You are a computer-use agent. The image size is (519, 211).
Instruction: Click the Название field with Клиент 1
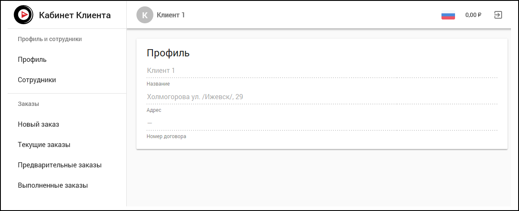(x=322, y=71)
